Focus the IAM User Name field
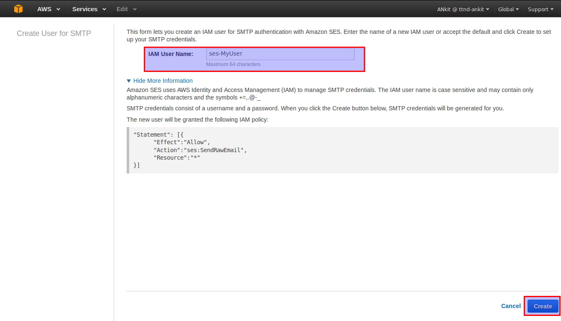Screen dimensions: 561x321 pos(280,54)
